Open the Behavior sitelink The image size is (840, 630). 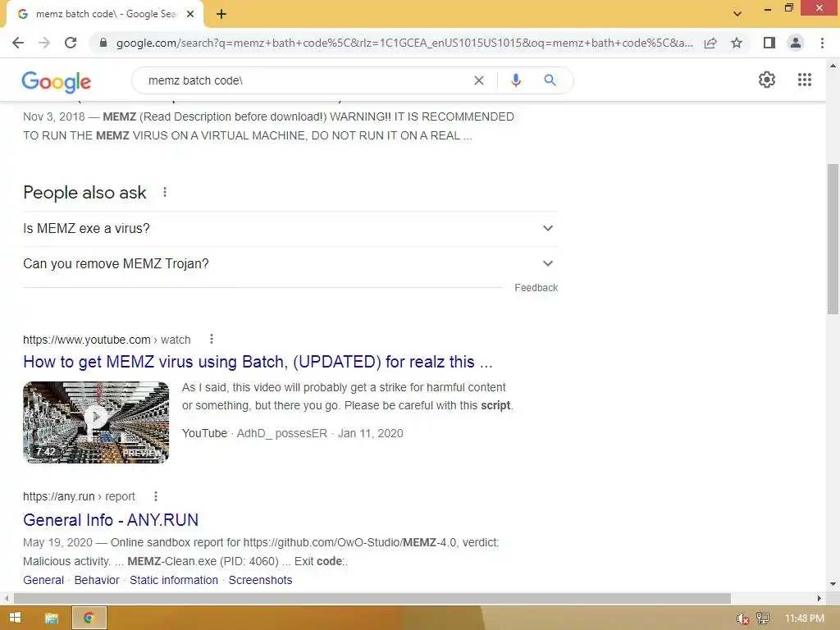coord(97,580)
